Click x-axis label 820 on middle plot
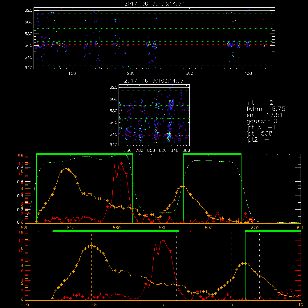The width and height of the screenshot is (308, 308). [163, 151]
